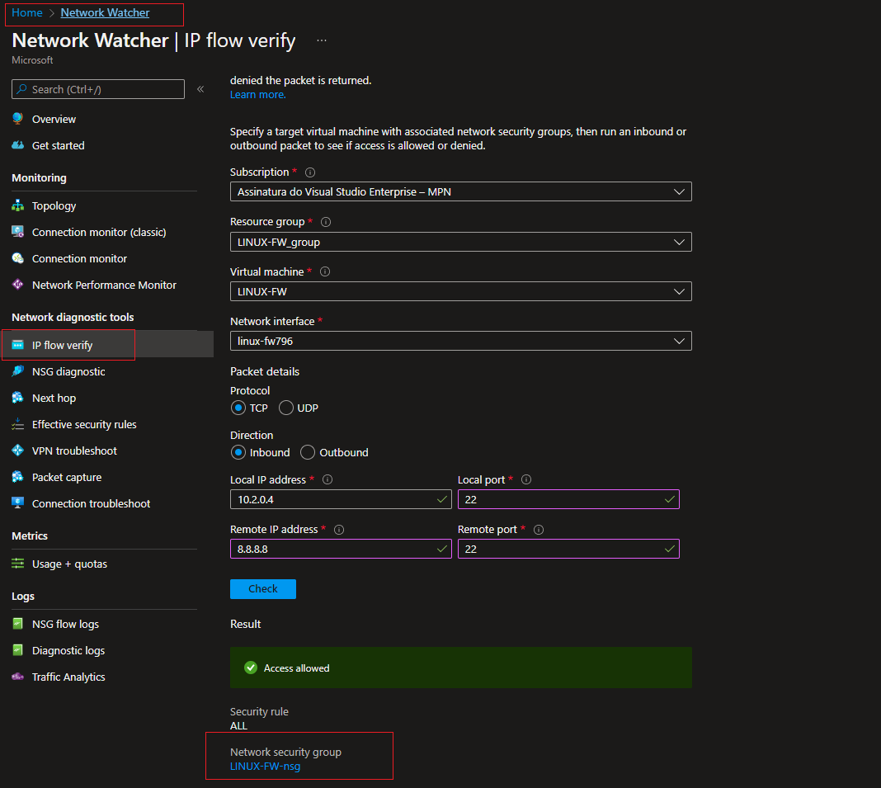Click the Remote IP address info icon
This screenshot has height=788, width=881.
point(339,530)
